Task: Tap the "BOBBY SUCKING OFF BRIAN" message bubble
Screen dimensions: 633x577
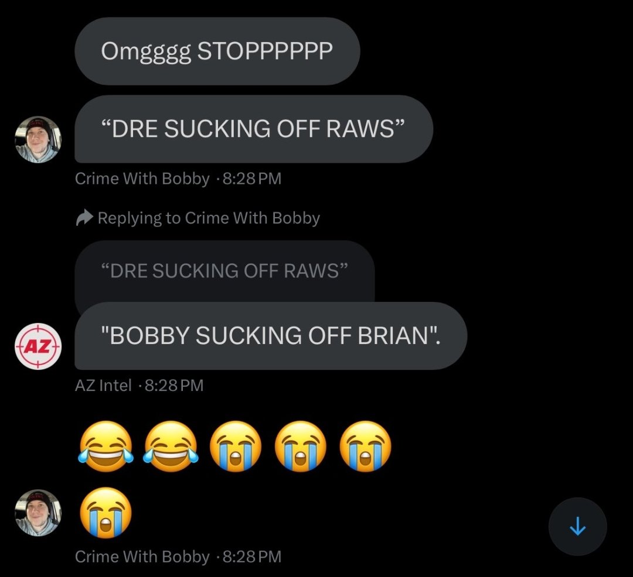Action: coord(271,336)
